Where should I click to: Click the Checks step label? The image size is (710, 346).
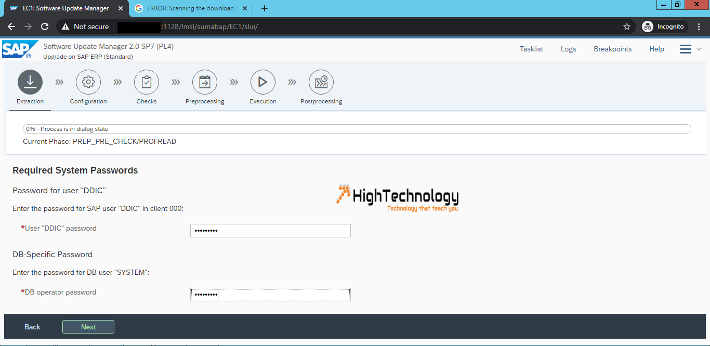click(x=147, y=101)
